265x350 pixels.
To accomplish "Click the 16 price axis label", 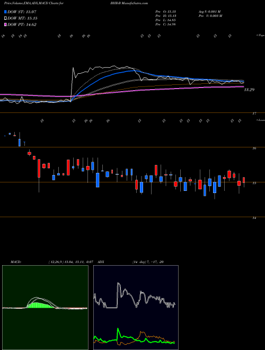I will pyautogui.click(x=254, y=148).
